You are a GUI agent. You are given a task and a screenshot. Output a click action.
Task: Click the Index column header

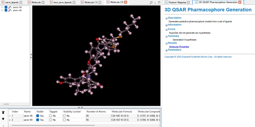pyautogui.click(x=17, y=112)
